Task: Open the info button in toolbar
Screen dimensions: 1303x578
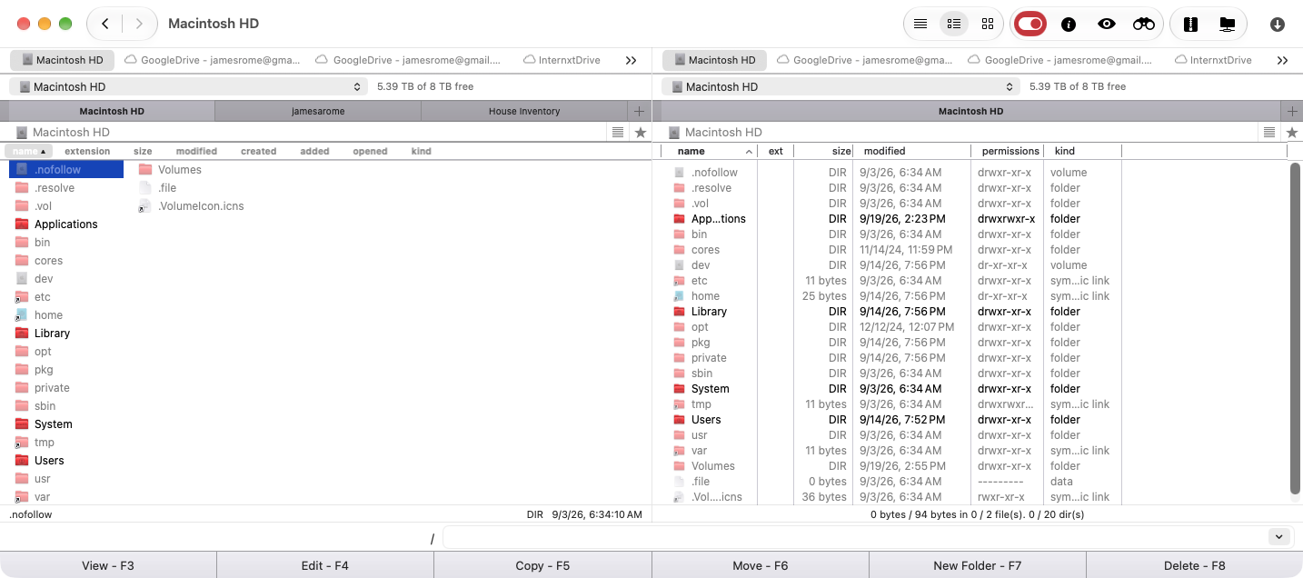Action: click(x=1069, y=25)
